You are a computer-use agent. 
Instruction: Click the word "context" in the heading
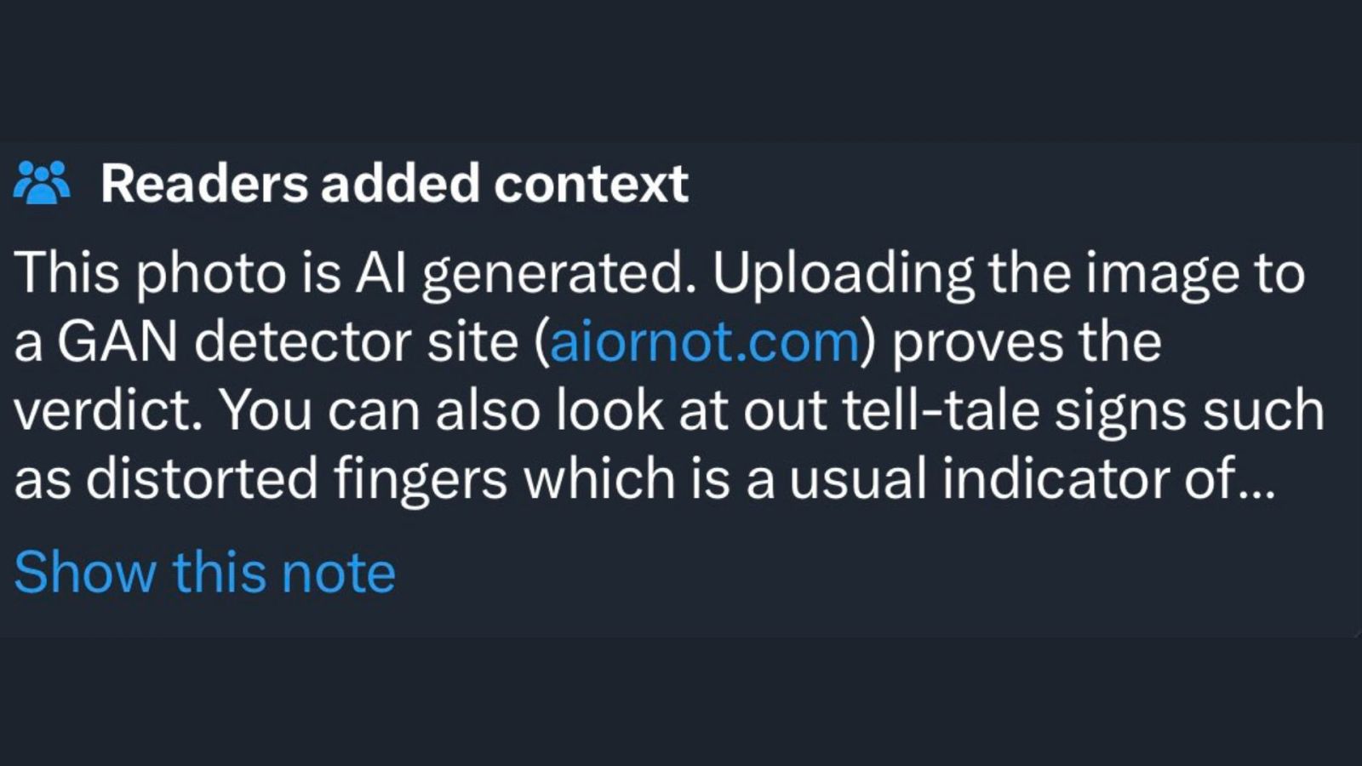click(591, 183)
